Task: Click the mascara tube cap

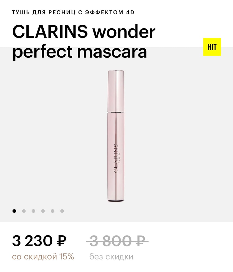Action: [116, 91]
